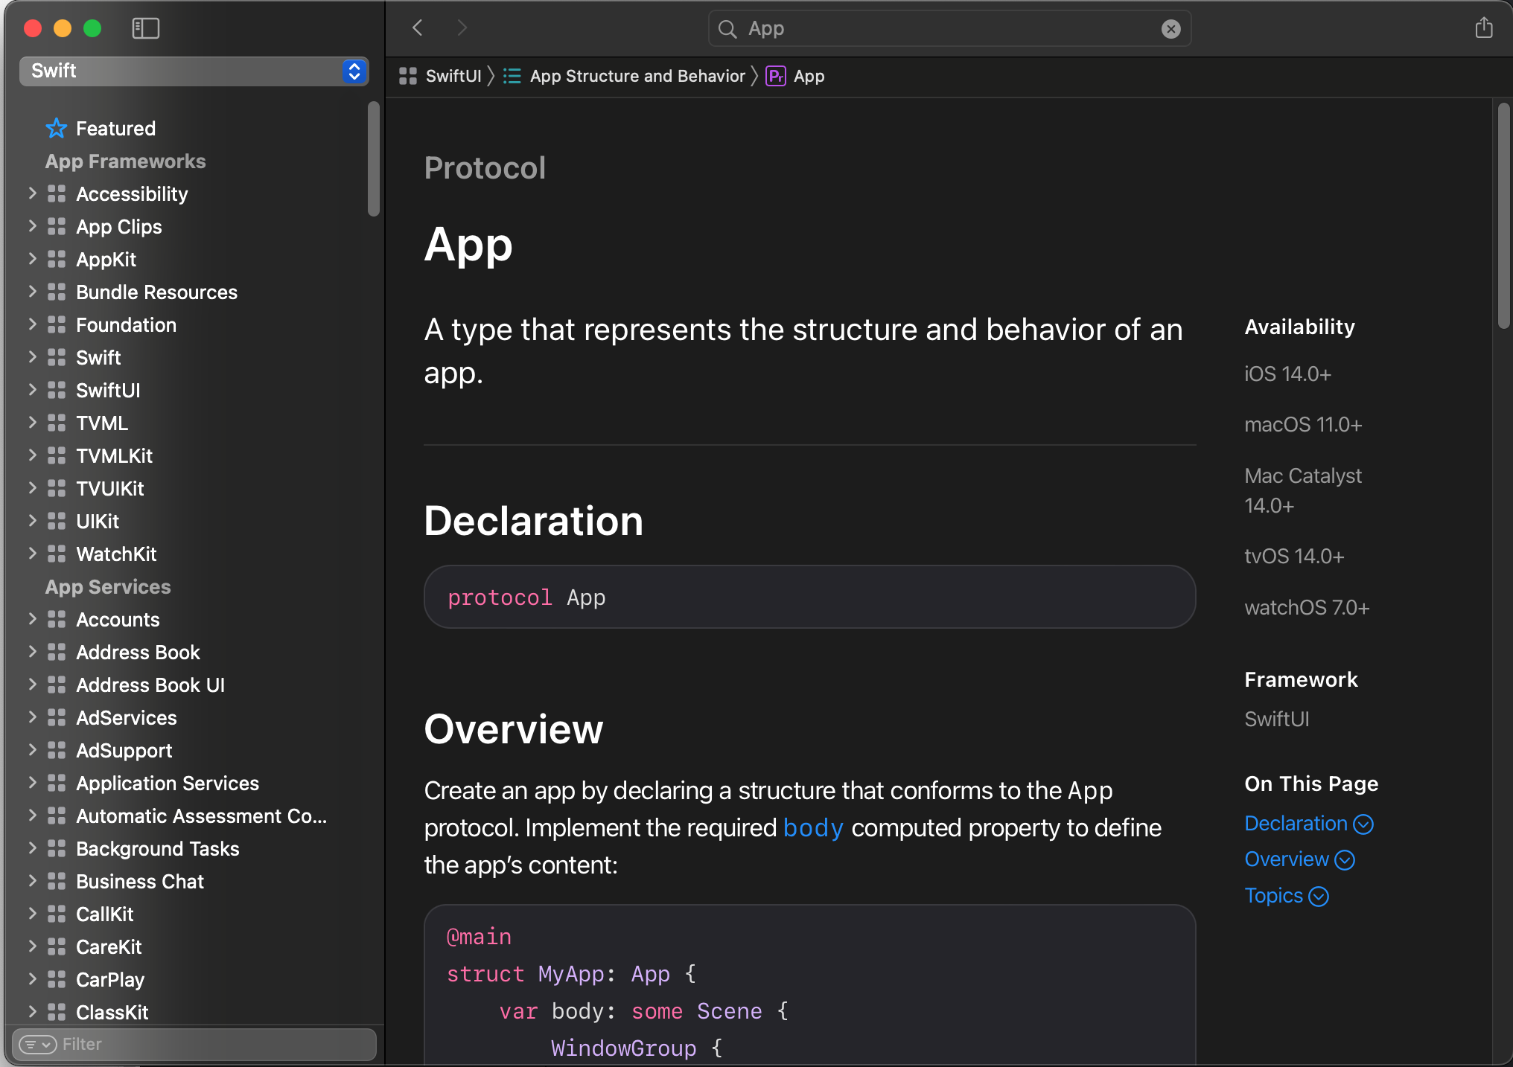
Task: Clear the search field text
Action: (x=1170, y=29)
